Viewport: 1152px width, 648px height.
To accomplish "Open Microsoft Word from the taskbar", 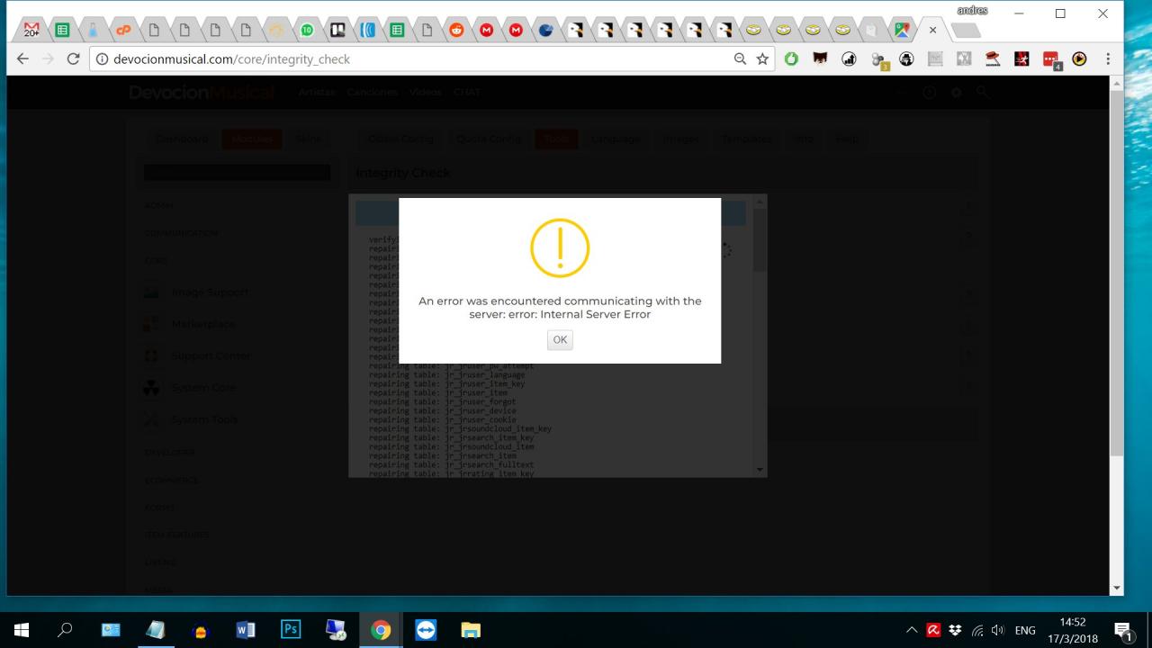I will pos(245,629).
